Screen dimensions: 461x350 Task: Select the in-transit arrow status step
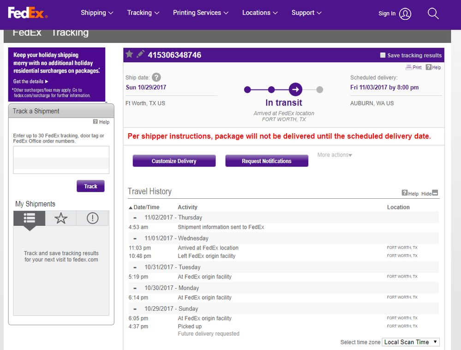(x=295, y=89)
